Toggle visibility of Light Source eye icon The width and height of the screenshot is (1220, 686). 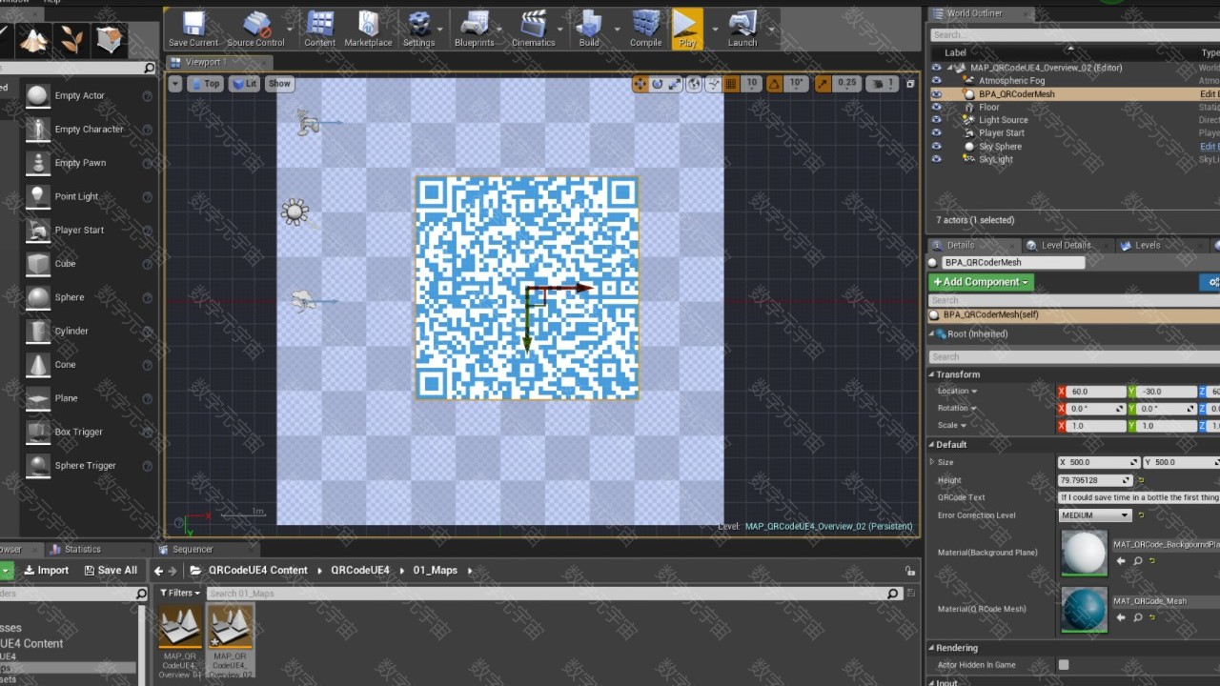(x=936, y=120)
